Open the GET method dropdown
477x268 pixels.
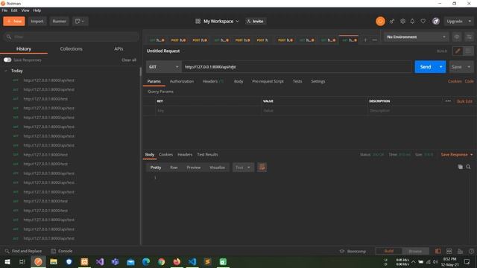pos(164,67)
